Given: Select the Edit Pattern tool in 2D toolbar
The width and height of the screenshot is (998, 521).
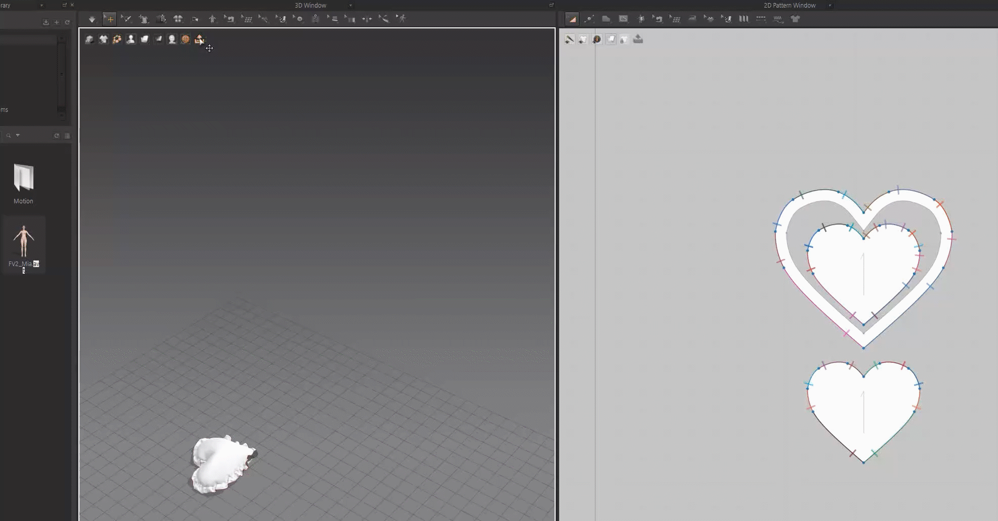Looking at the screenshot, I should coord(572,19).
